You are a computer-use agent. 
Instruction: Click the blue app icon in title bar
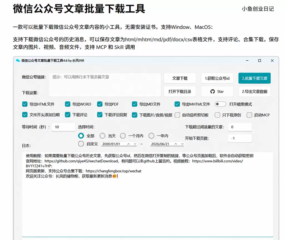(18, 61)
